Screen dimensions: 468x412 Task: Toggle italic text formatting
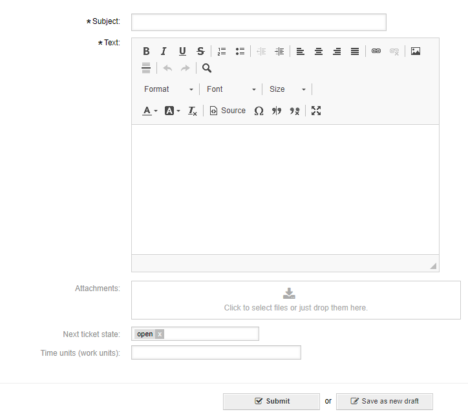164,51
